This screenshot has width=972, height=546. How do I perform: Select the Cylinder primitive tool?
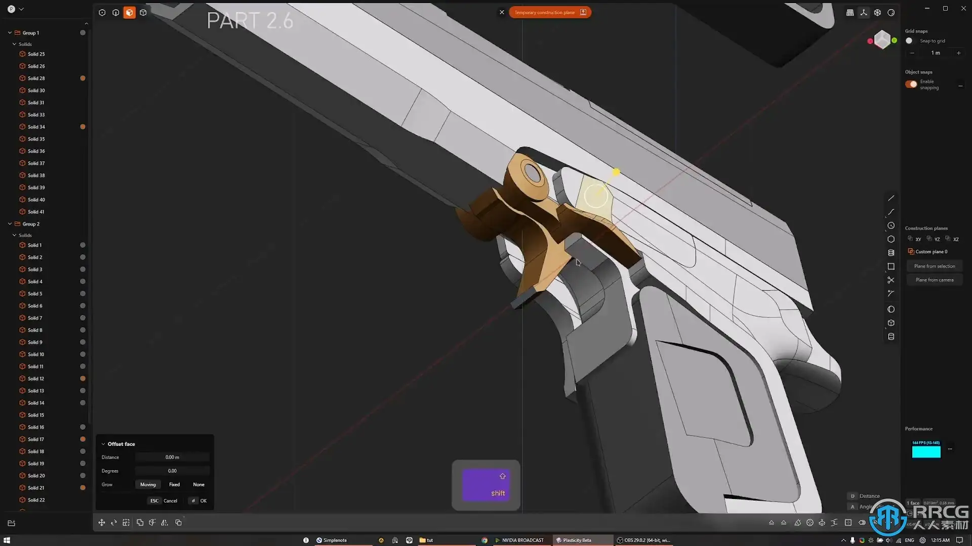891,337
